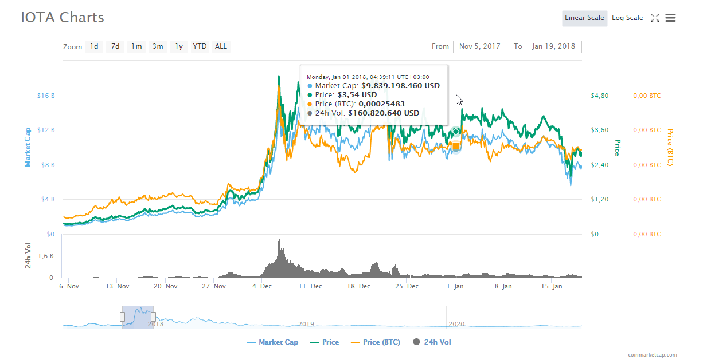Click the orange Price (BTC) data marker
The height and width of the screenshot is (364, 707).
[456, 146]
